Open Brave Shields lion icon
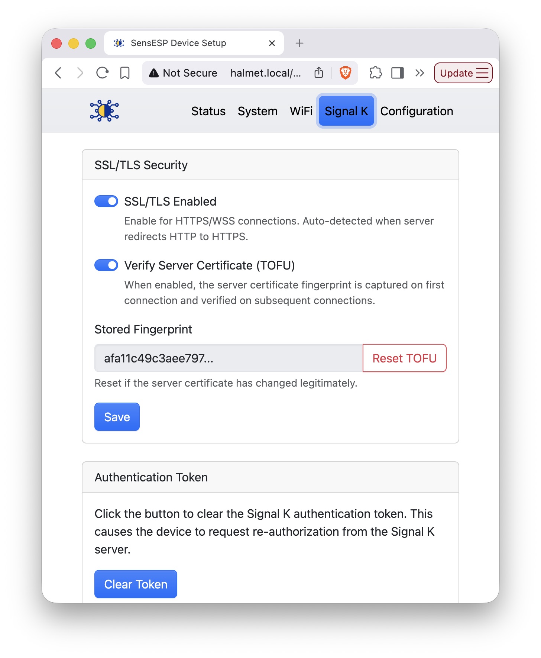 click(x=346, y=73)
